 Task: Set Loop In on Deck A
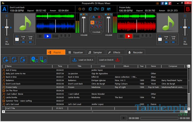coord(23,38)
